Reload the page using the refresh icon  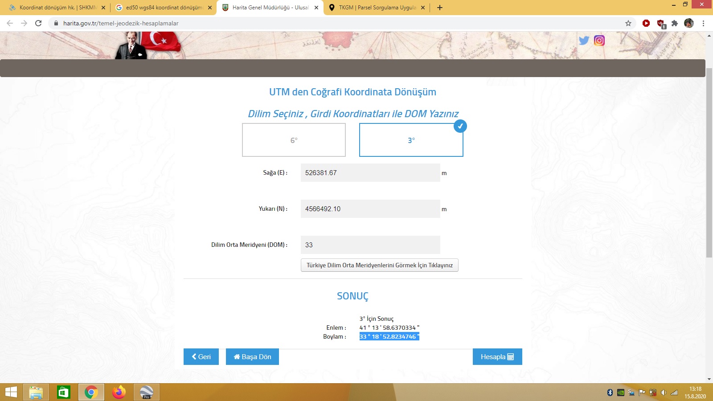coord(38,23)
